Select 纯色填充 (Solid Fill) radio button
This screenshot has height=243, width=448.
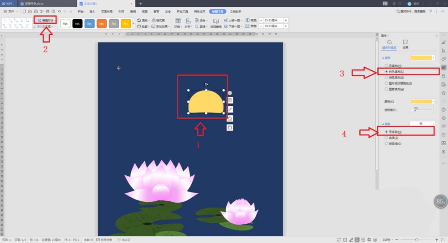[386, 71]
